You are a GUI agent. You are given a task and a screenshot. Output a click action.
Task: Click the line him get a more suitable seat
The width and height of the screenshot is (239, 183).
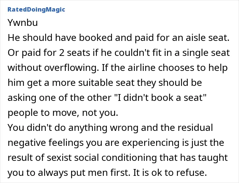click(x=105, y=83)
